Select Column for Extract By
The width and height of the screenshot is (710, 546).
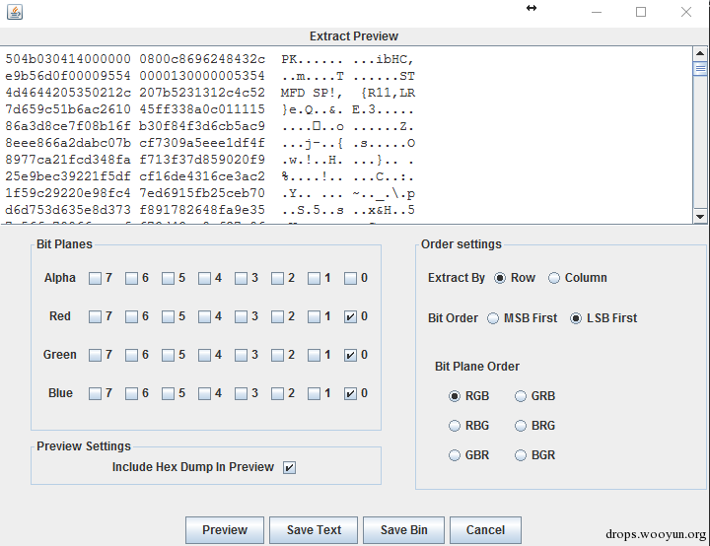(x=554, y=278)
